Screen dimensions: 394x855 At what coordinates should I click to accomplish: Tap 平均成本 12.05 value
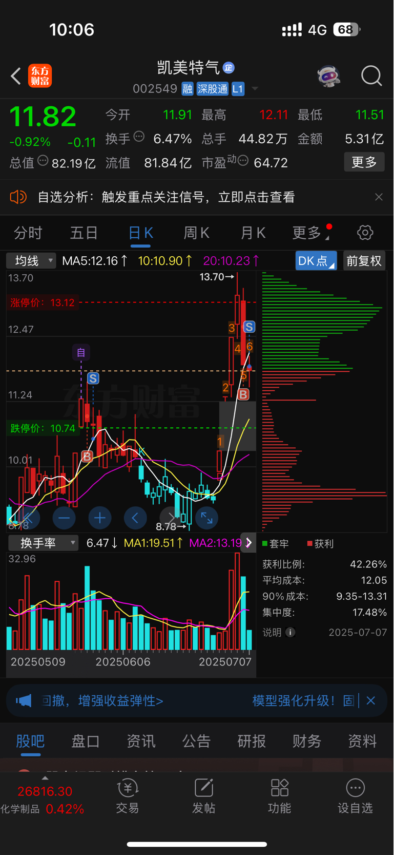[x=374, y=580]
